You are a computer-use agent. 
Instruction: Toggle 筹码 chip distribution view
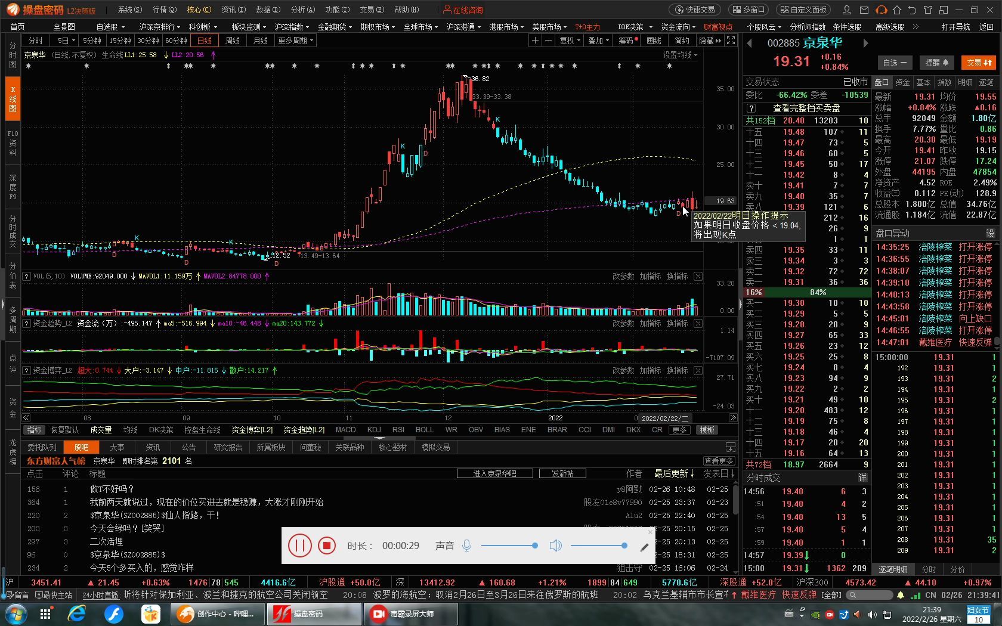[627, 41]
